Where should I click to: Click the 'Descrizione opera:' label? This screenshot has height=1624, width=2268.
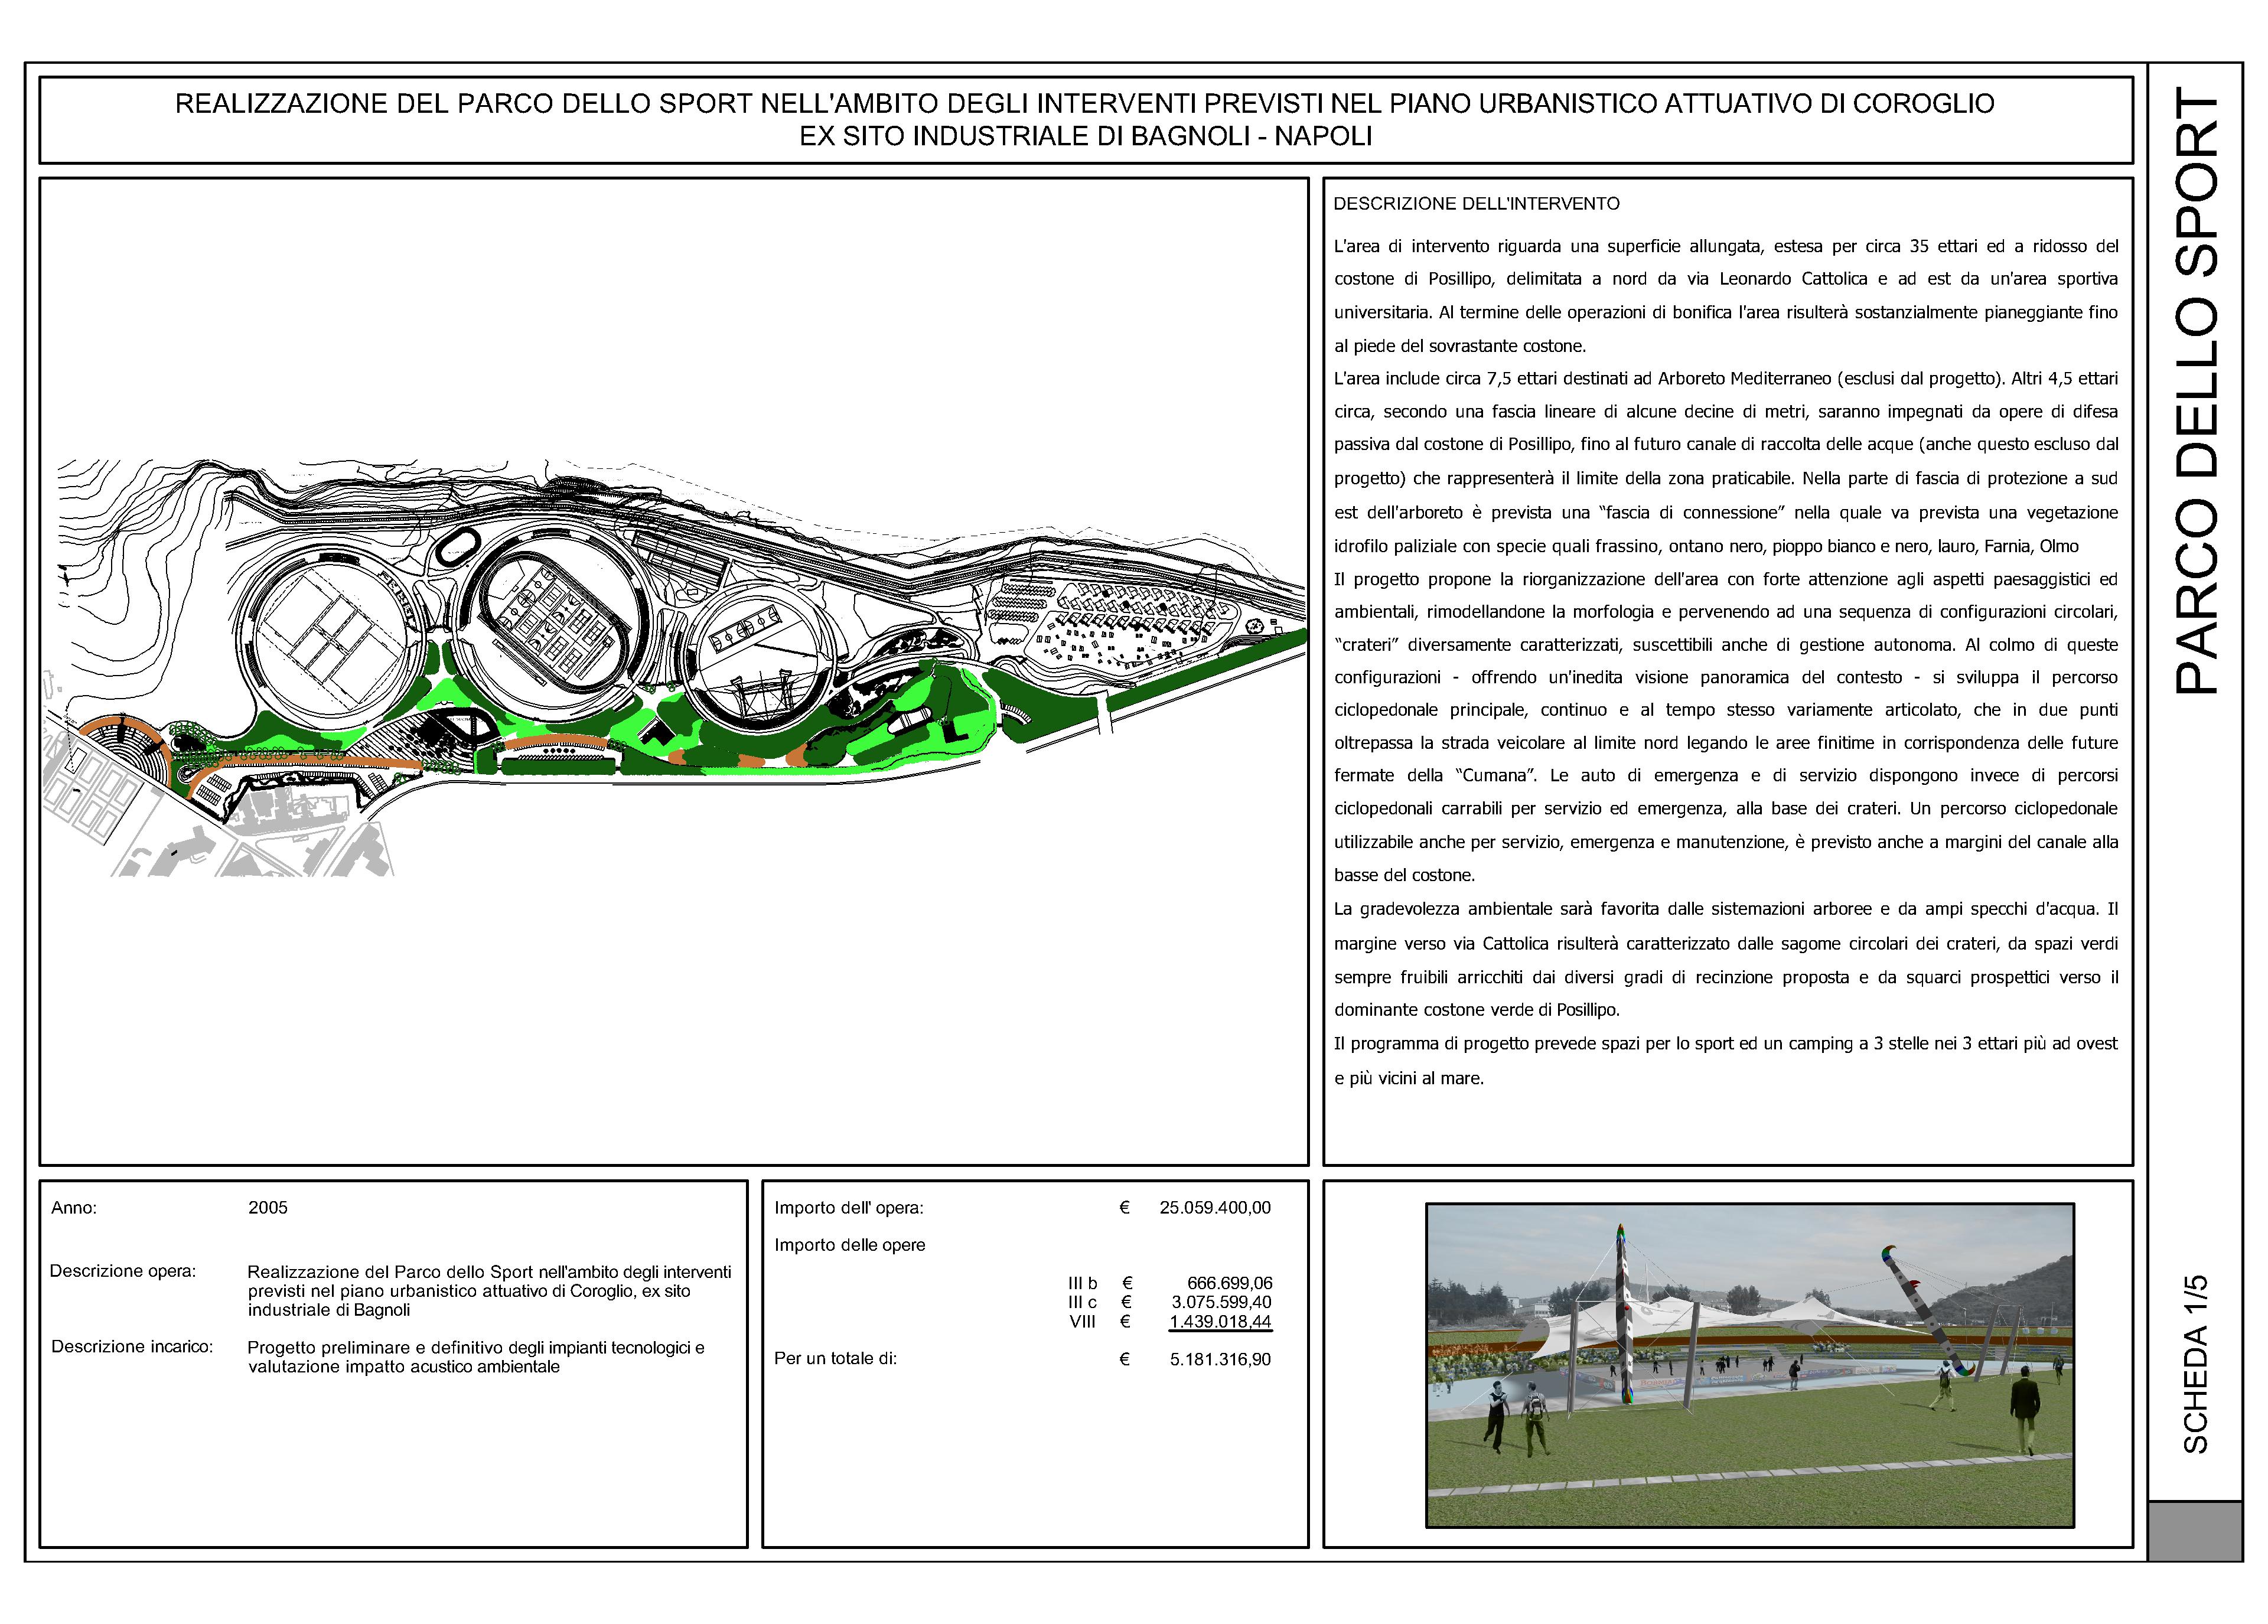[123, 1271]
